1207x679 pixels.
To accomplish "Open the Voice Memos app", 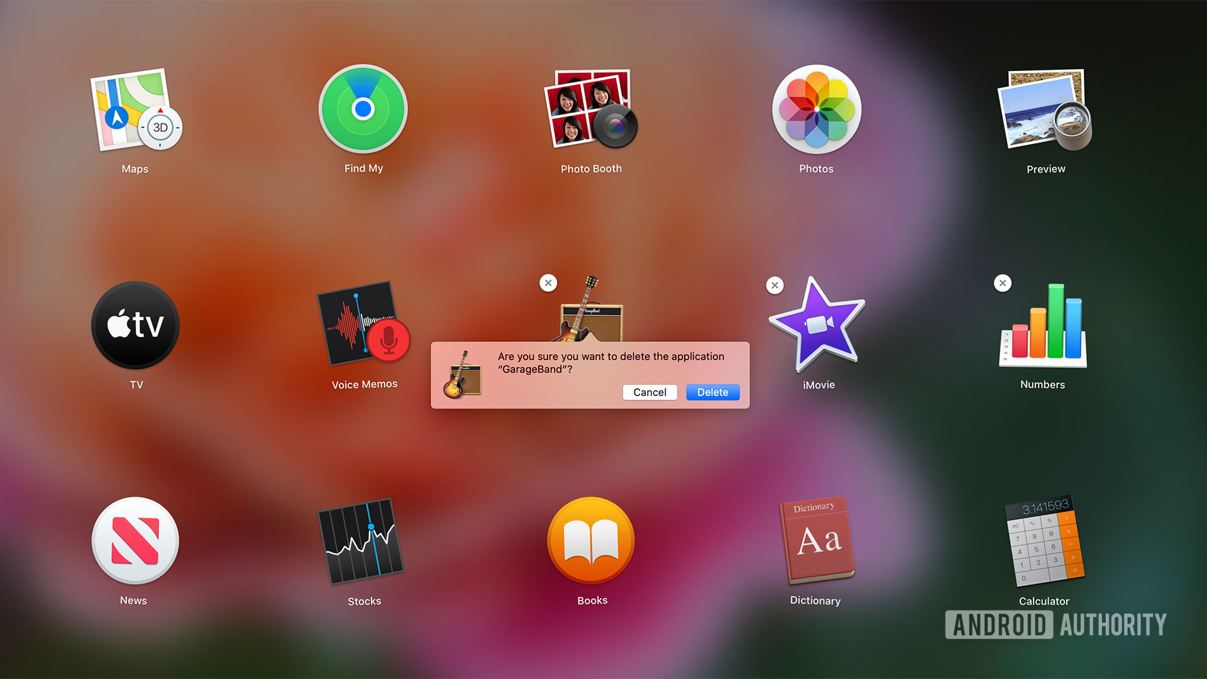I will click(x=364, y=325).
